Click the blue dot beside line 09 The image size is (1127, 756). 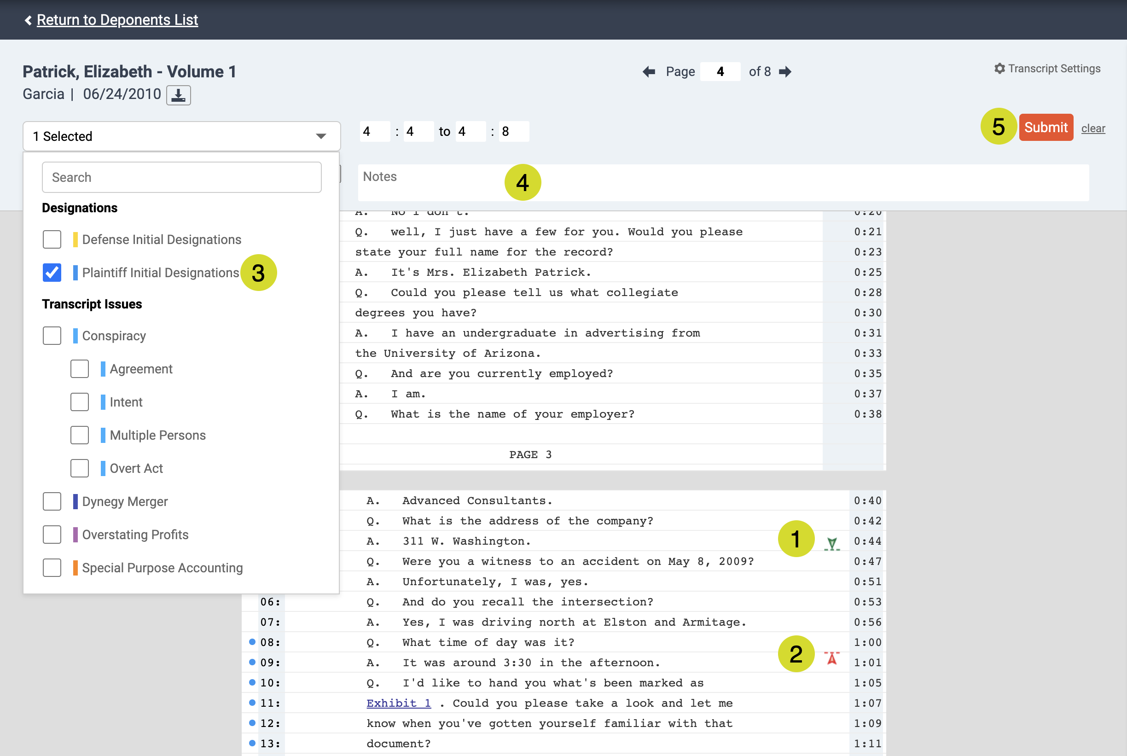click(x=252, y=662)
